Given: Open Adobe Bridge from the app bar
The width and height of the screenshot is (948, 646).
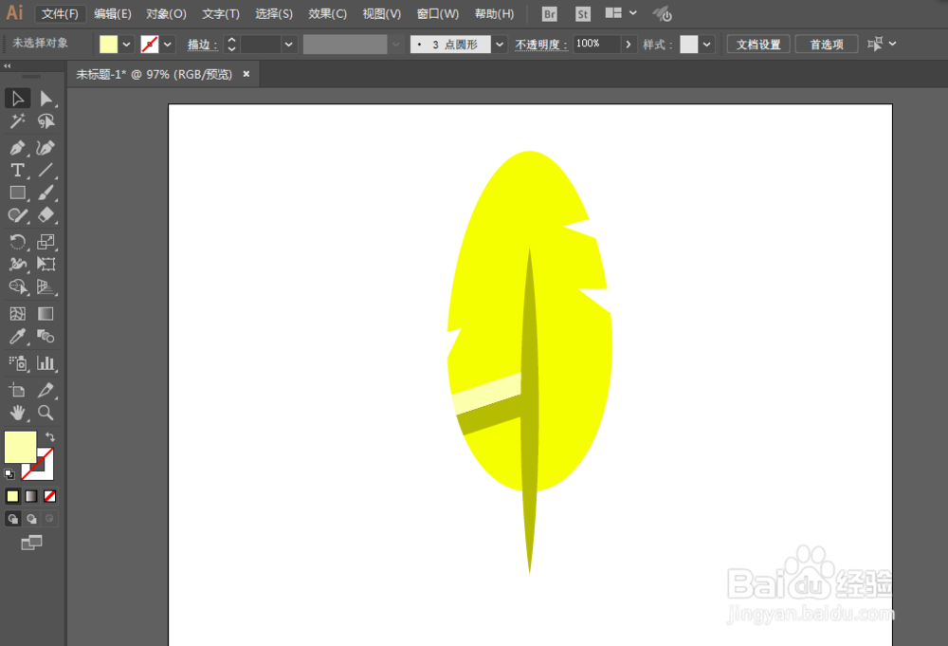Looking at the screenshot, I should tap(549, 13).
